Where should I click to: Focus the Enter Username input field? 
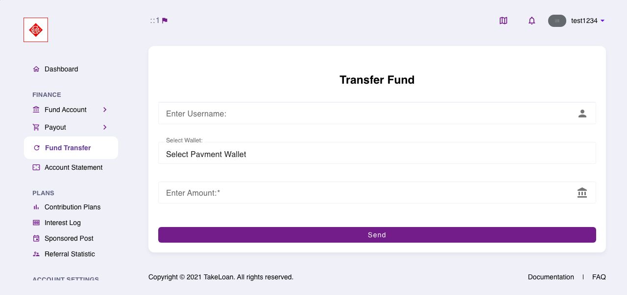click(377, 113)
